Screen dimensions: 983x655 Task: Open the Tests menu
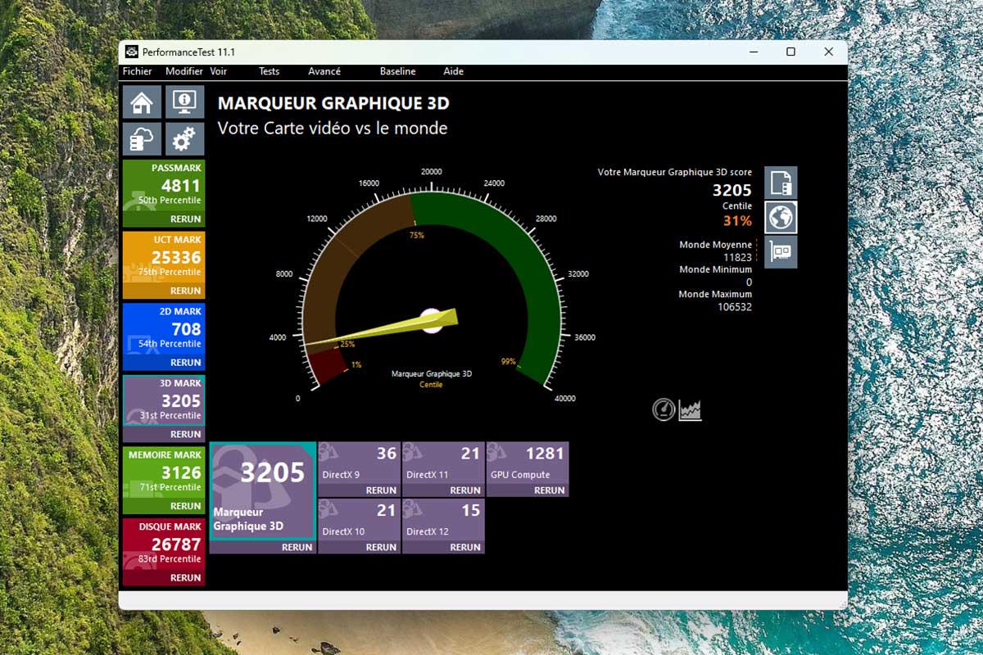click(269, 71)
